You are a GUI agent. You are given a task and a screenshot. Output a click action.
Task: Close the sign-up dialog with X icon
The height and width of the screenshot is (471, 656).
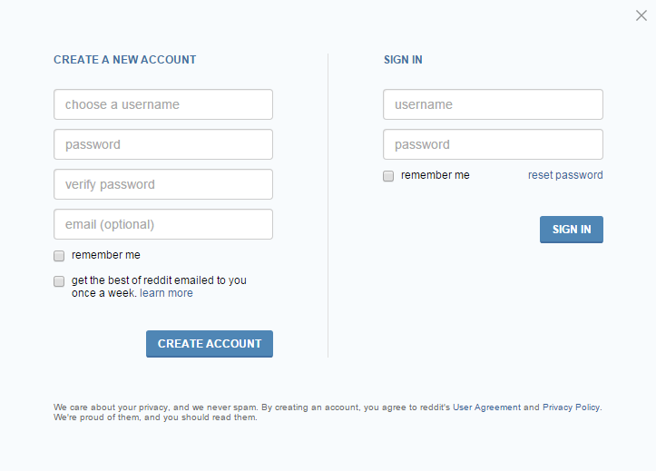point(641,15)
